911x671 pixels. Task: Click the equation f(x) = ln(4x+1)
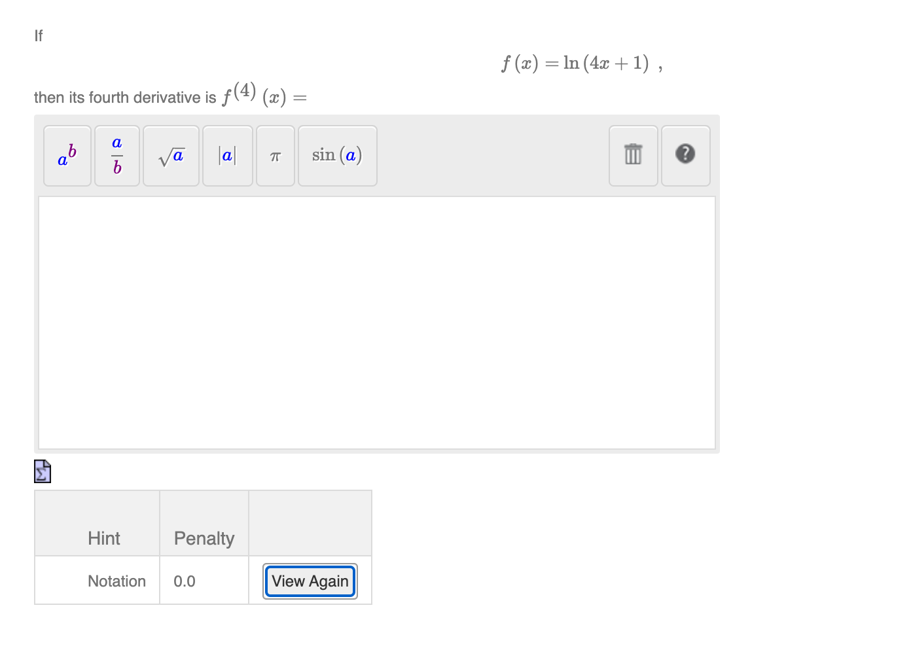click(579, 63)
